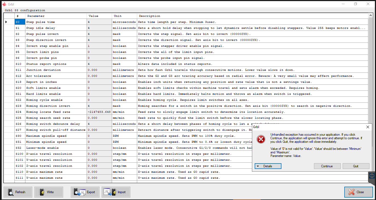Edit the Value cell for X-axis travel resolution
Screen dimensions: 376x200
tap(99, 154)
